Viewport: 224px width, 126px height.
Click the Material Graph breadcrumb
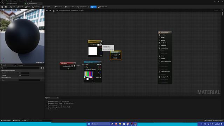point(78,10)
